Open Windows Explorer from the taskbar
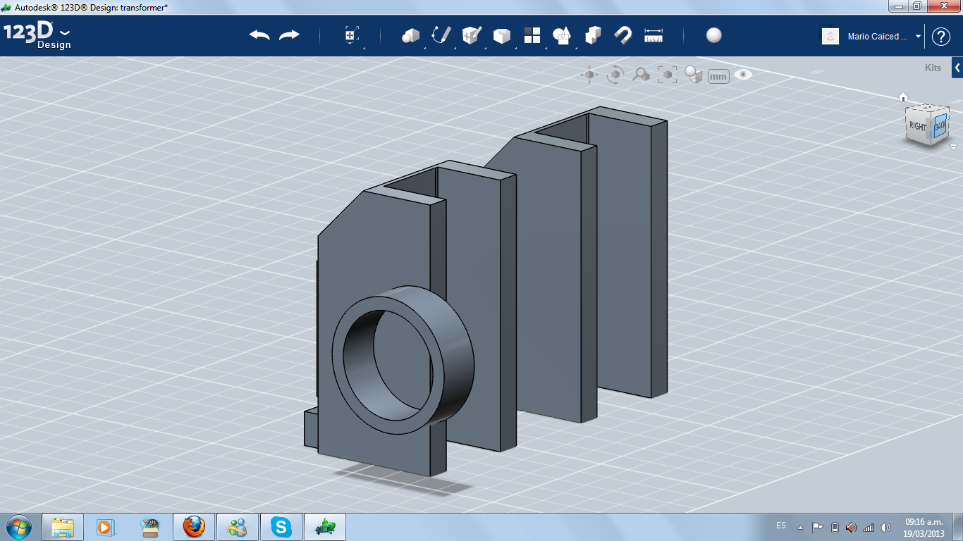963x541 pixels. point(63,527)
